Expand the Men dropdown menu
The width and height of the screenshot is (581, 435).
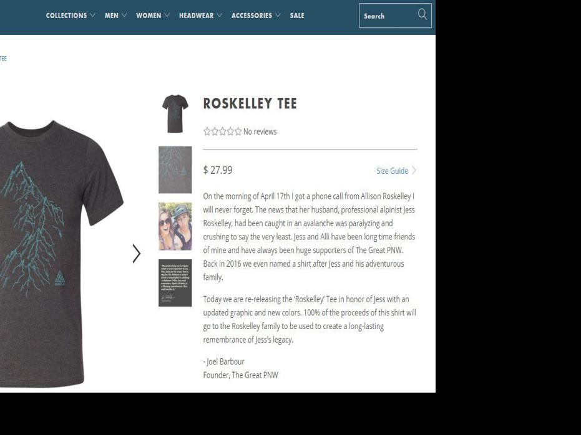tap(115, 16)
